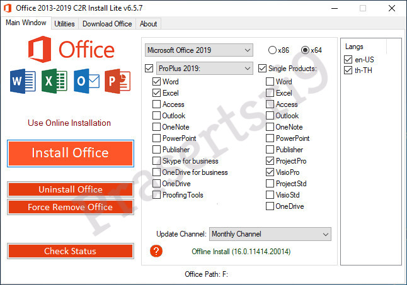Click the Update Channel label
This screenshot has height=285, width=407.
pyautogui.click(x=181, y=234)
